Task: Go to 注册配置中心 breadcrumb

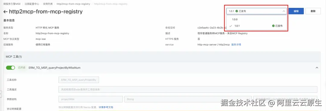Action: [x=32, y=4]
